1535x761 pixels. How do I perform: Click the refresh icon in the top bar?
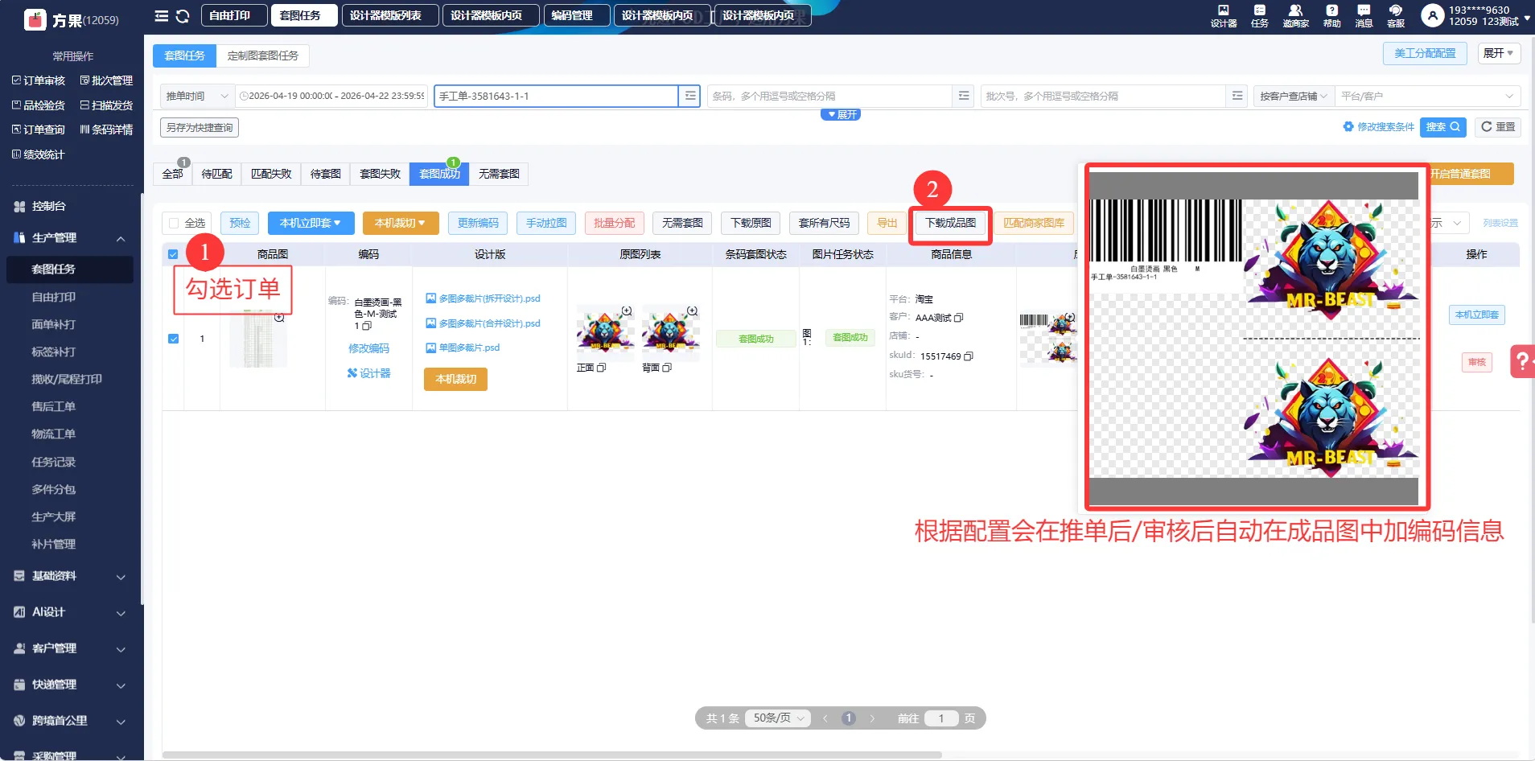pyautogui.click(x=183, y=16)
